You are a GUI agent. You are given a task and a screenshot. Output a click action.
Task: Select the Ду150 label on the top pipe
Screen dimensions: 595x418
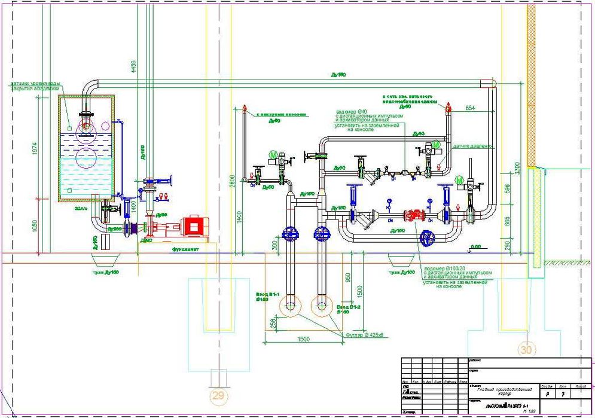tap(338, 75)
